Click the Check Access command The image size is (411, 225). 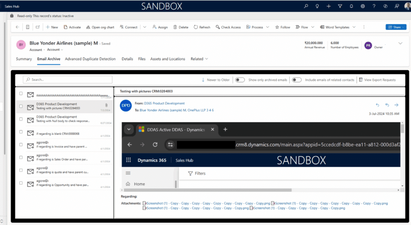tap(228, 27)
